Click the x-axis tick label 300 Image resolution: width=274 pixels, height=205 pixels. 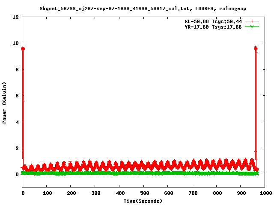pyautogui.click(x=96, y=193)
